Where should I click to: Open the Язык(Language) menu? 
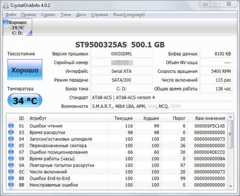pyautogui.click(x=128, y=15)
